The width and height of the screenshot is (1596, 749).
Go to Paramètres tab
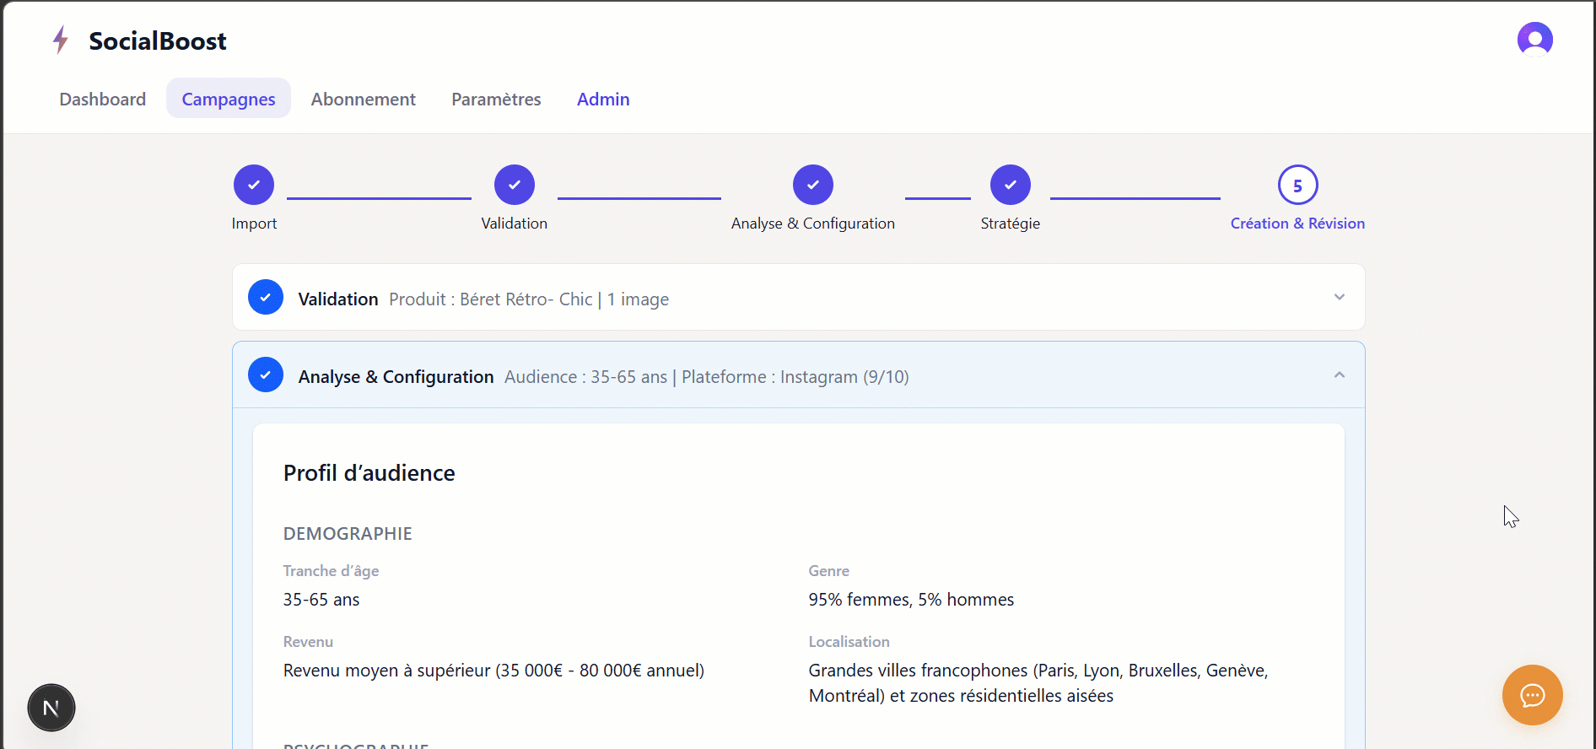point(496,99)
